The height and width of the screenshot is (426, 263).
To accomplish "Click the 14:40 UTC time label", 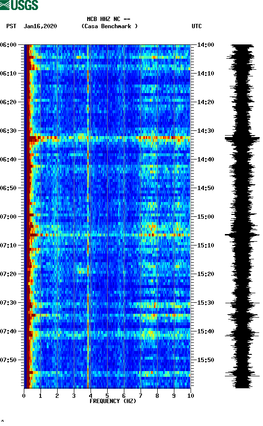I will coord(205,160).
